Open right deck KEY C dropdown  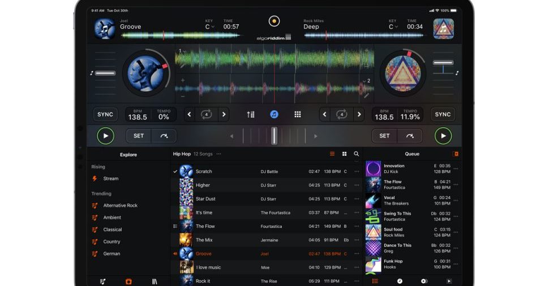[393, 27]
